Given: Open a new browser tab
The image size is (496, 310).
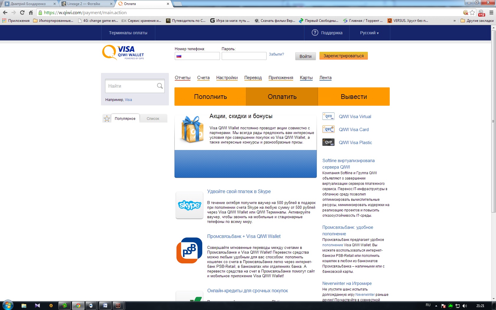Looking at the screenshot, I should tap(177, 4).
